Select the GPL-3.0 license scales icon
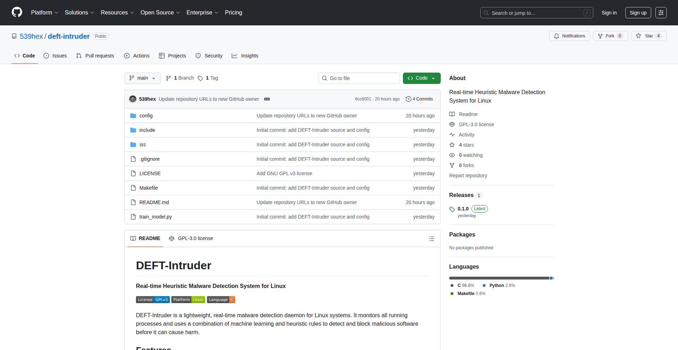 452,124
